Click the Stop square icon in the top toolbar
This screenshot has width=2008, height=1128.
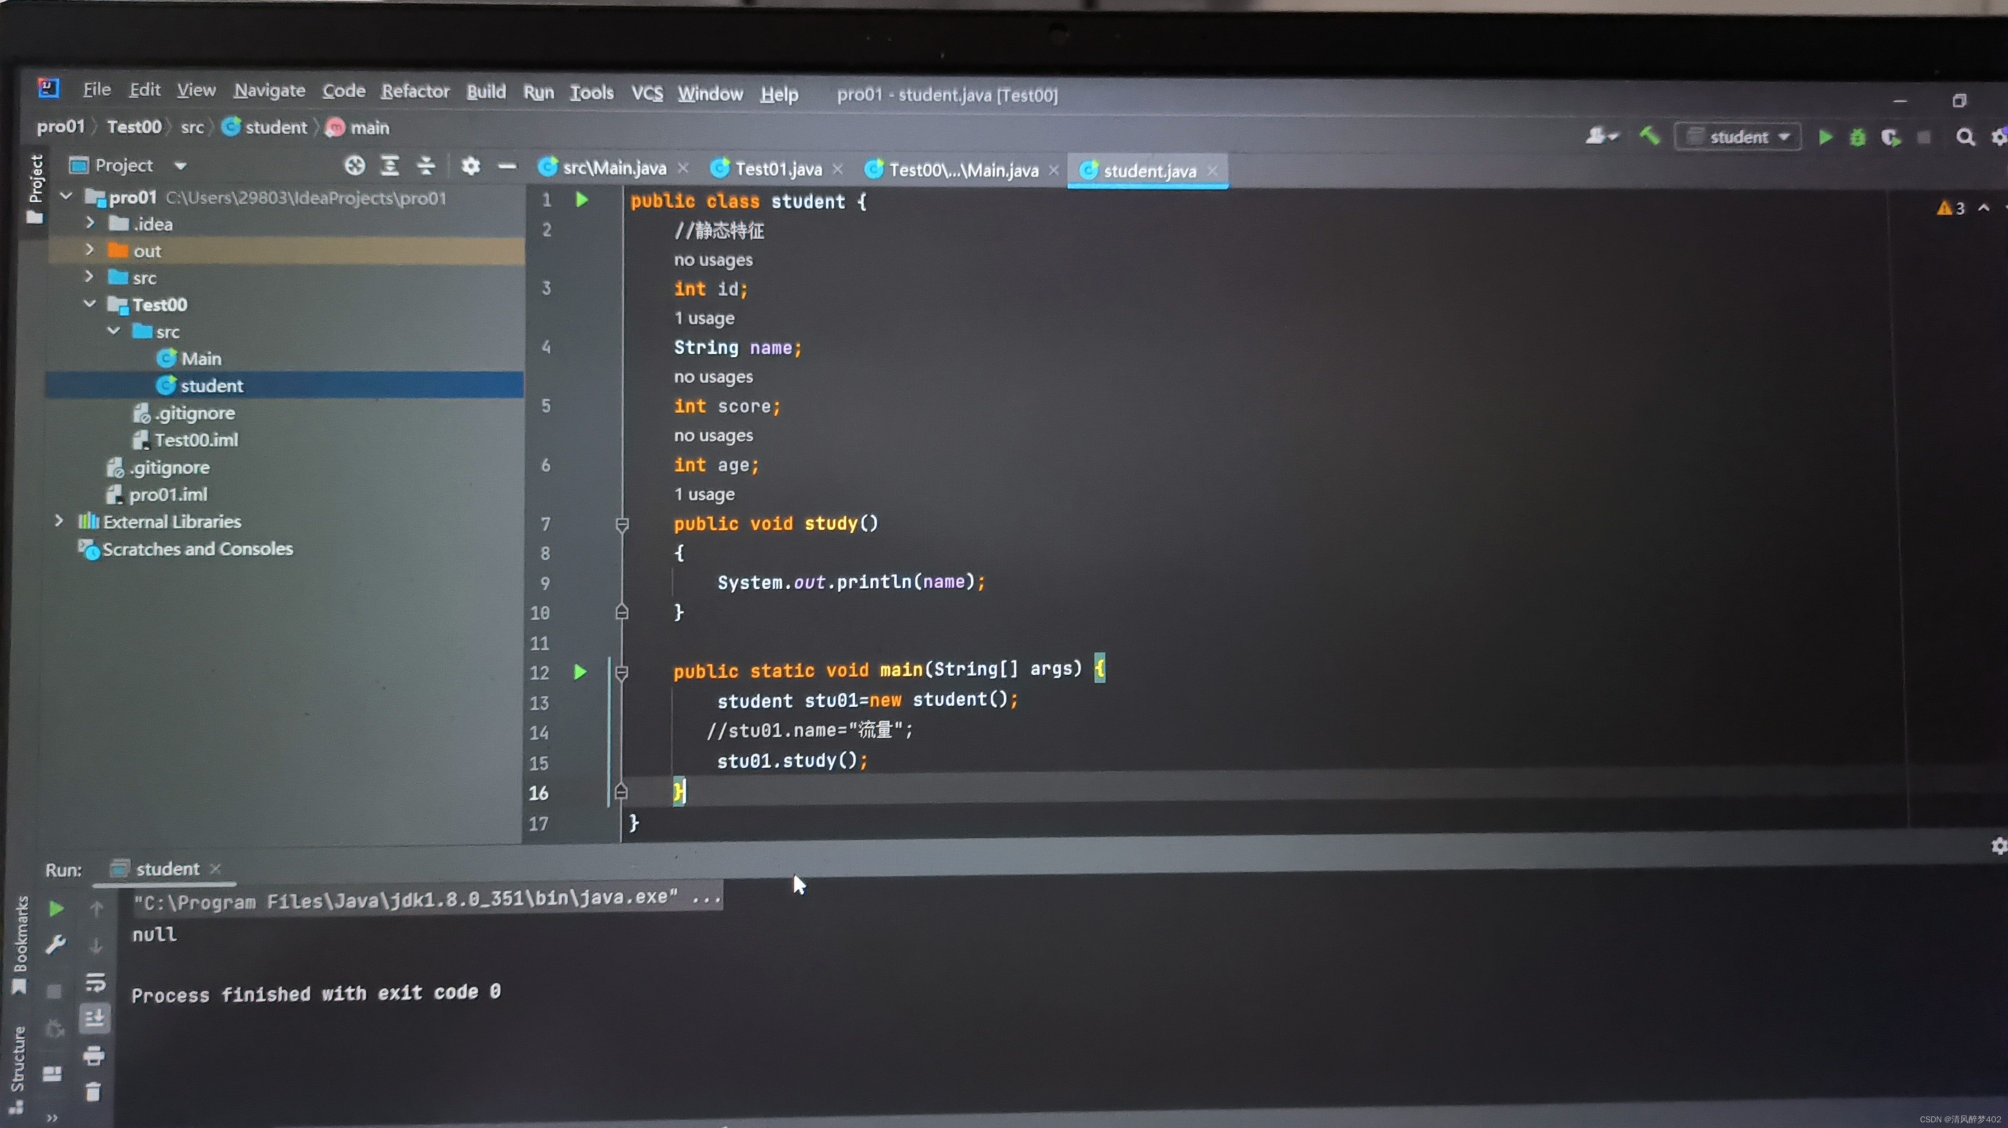tap(1923, 138)
